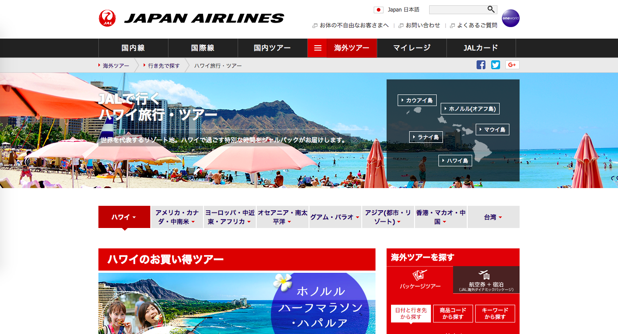
Task: Click the JAL crane logo
Action: pos(107,18)
